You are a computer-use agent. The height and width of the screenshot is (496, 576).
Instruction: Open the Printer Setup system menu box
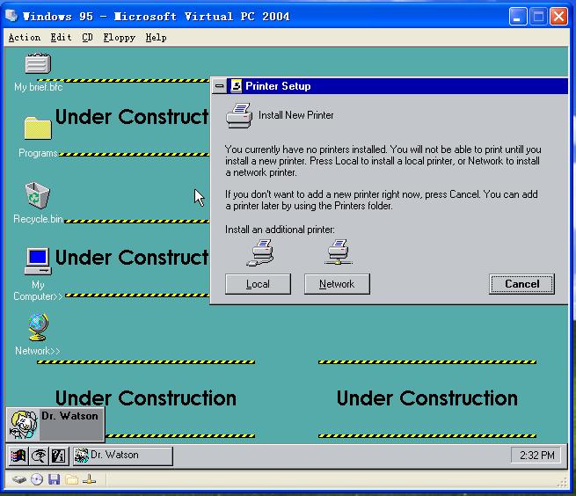click(219, 86)
